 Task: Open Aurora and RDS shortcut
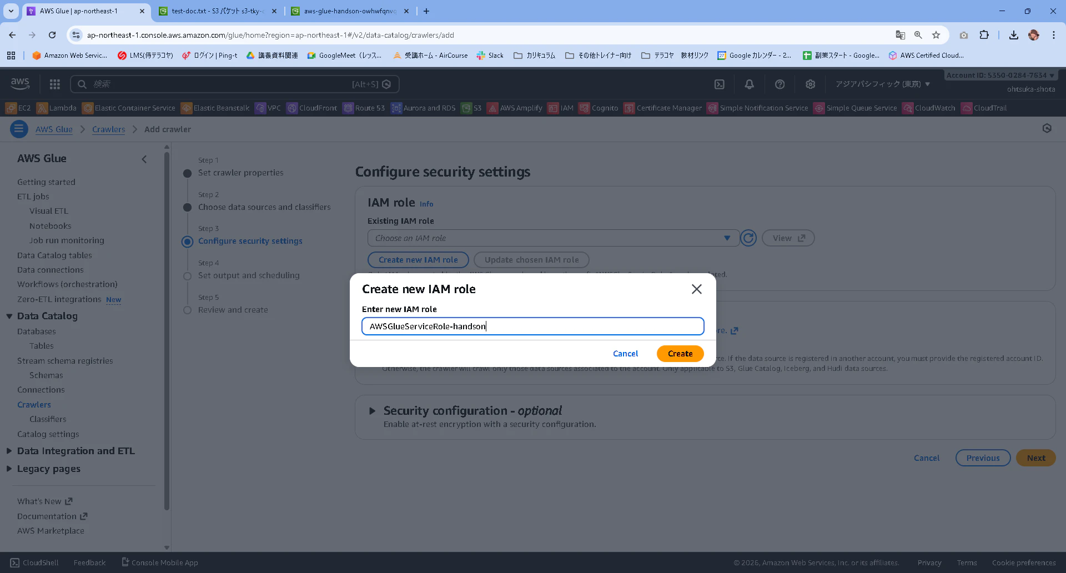point(424,108)
